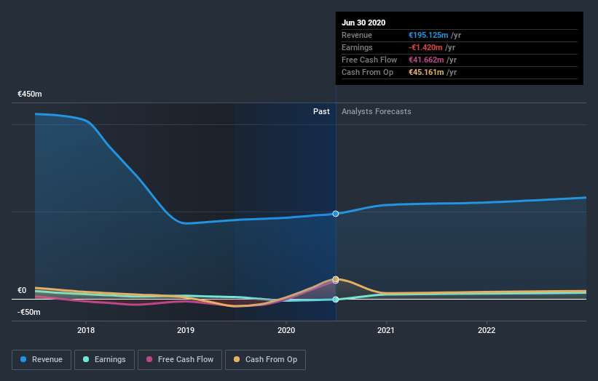Click the 2020 x-axis label

[x=286, y=330]
